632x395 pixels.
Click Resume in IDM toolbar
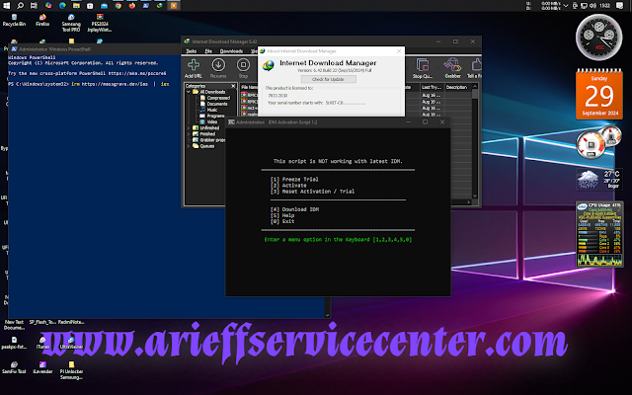[x=218, y=68]
